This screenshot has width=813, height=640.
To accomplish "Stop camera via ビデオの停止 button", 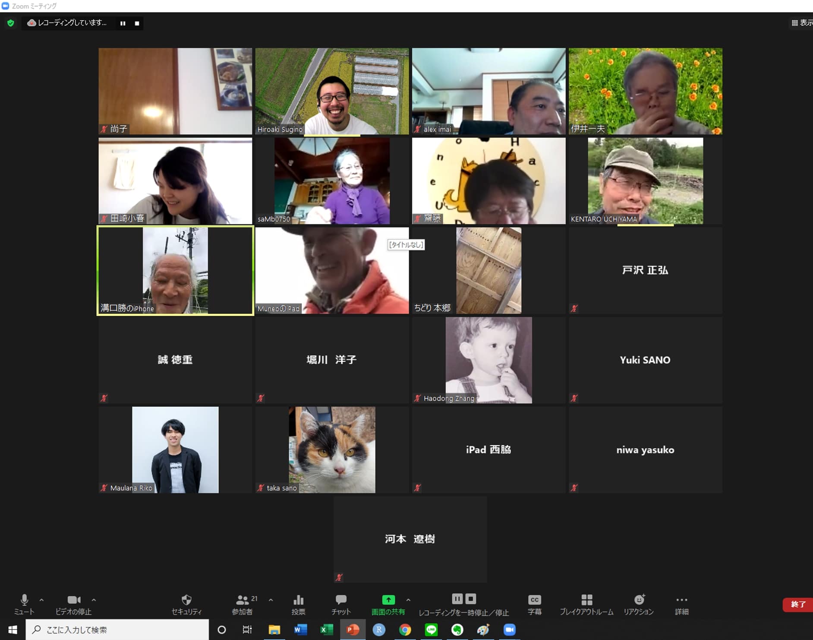I will click(x=73, y=604).
